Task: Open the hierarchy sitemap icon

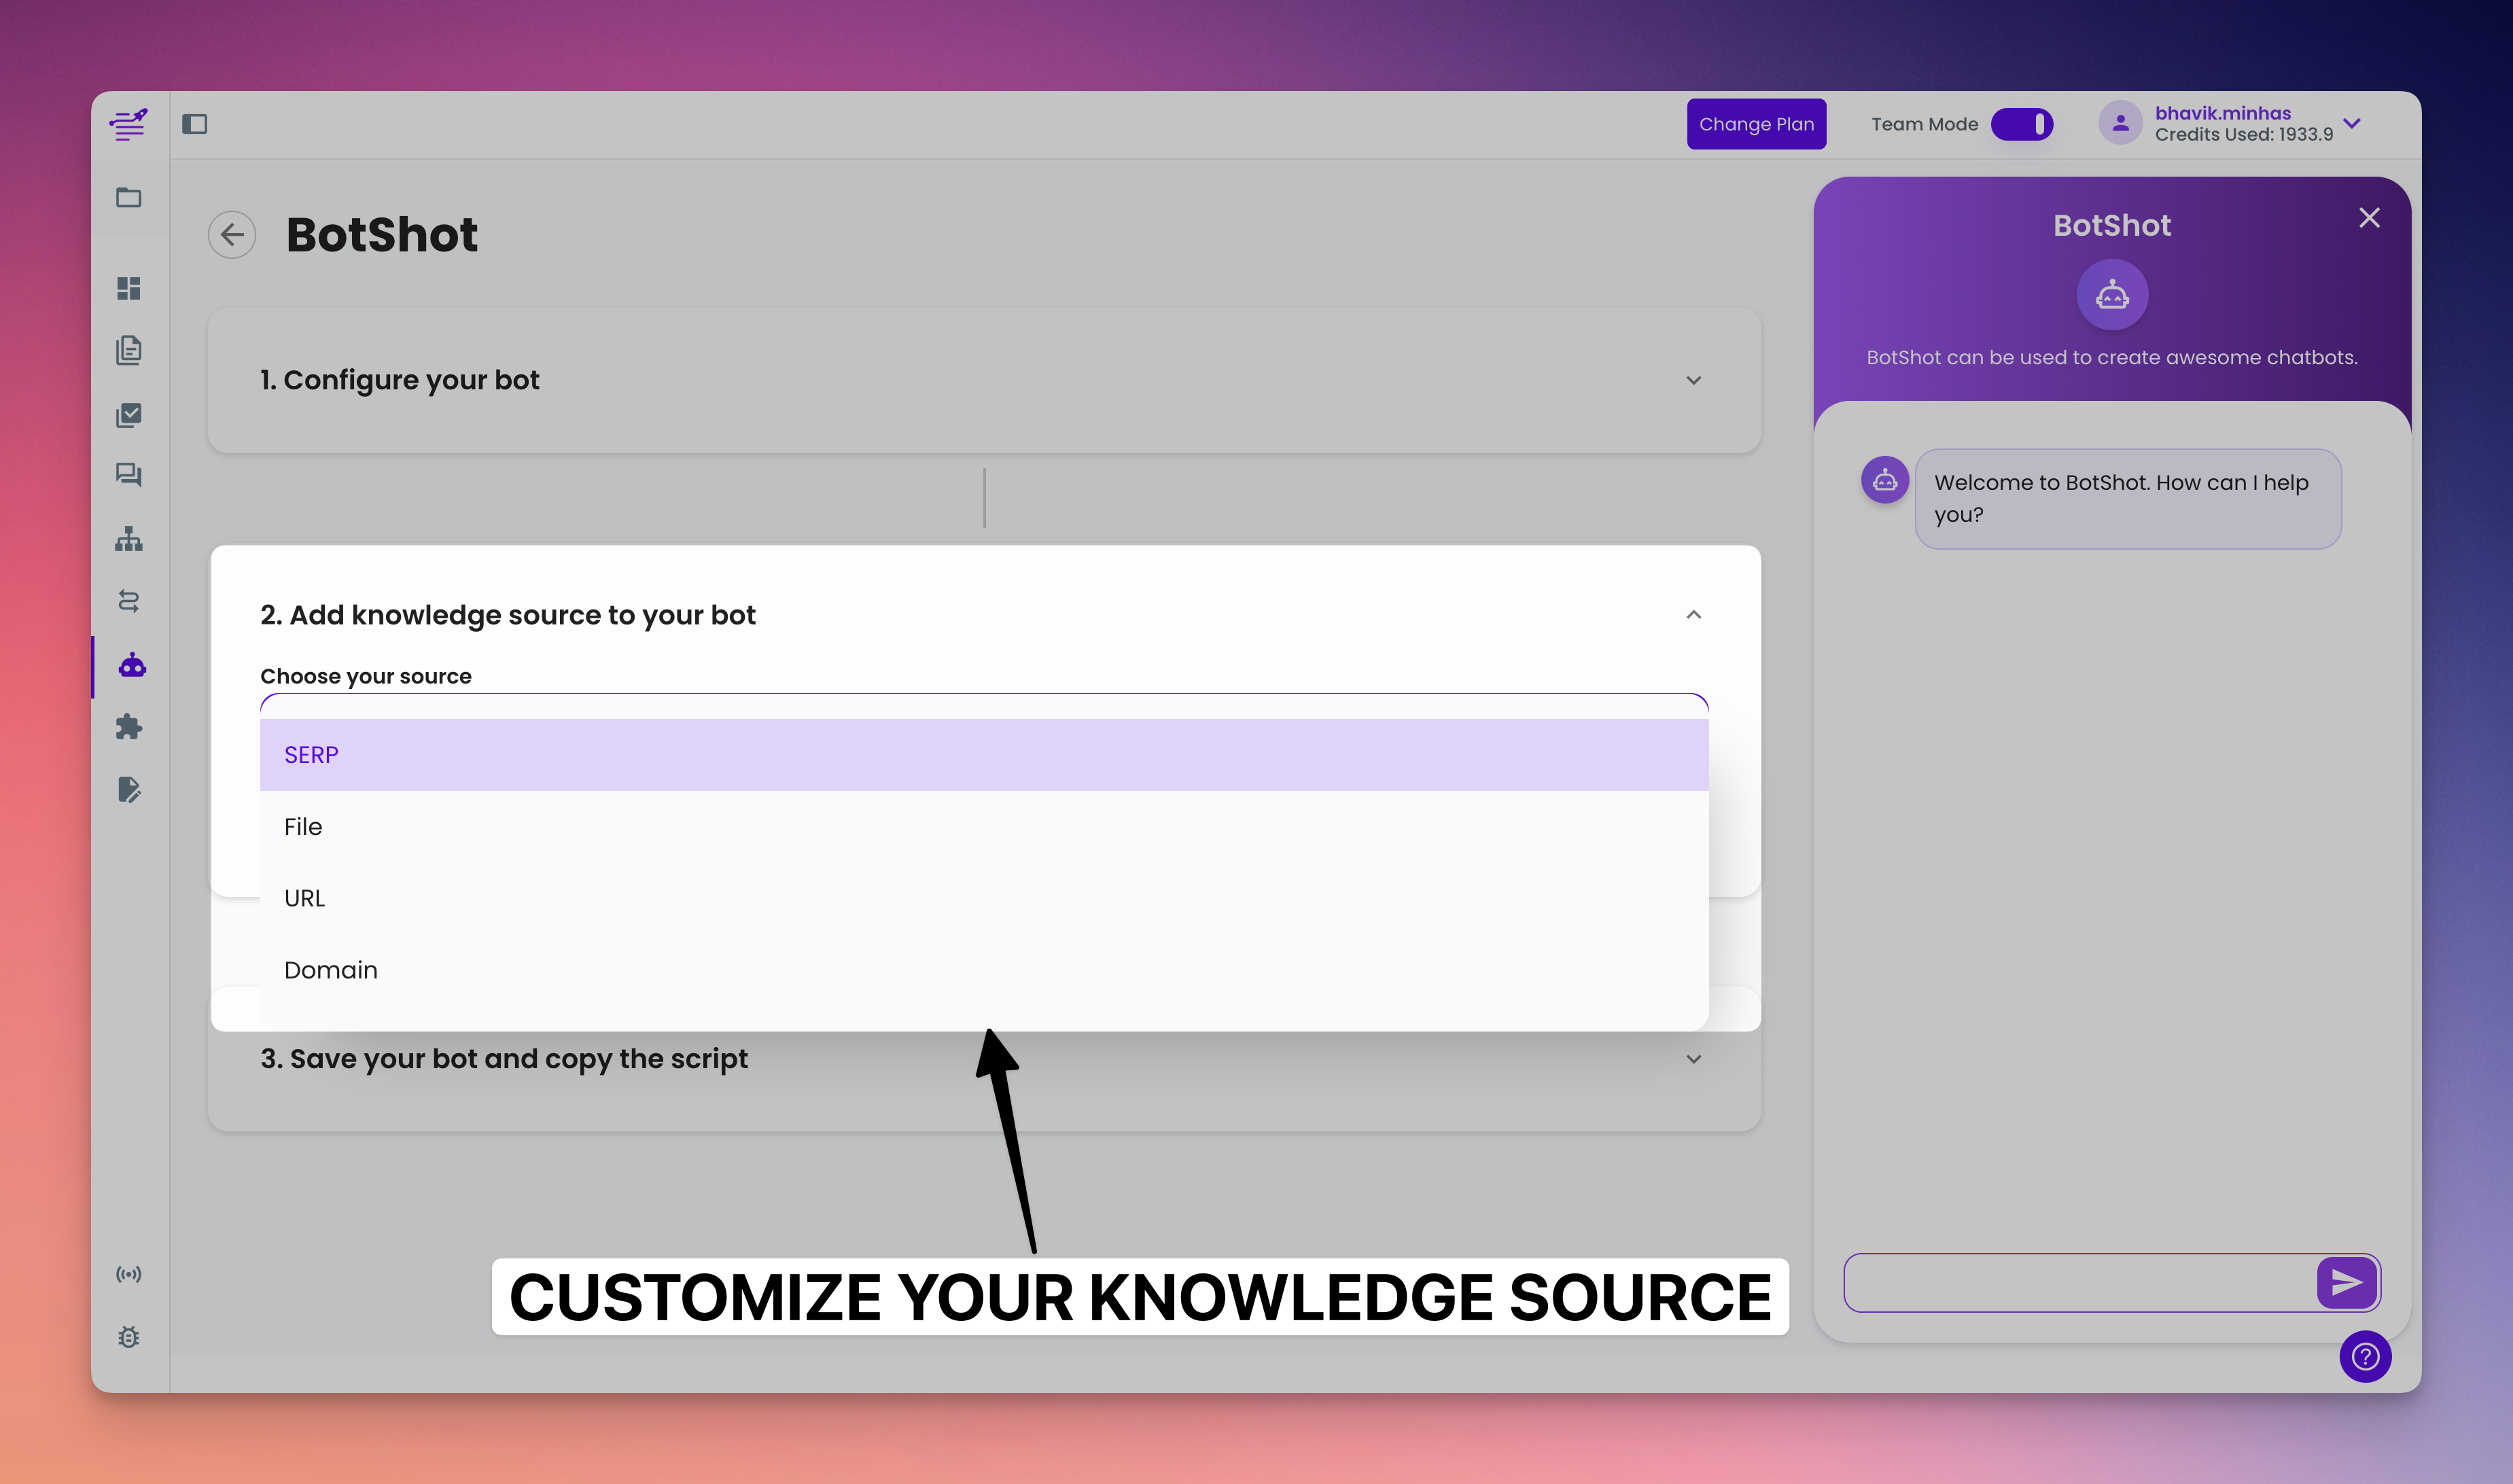Action: (x=128, y=539)
